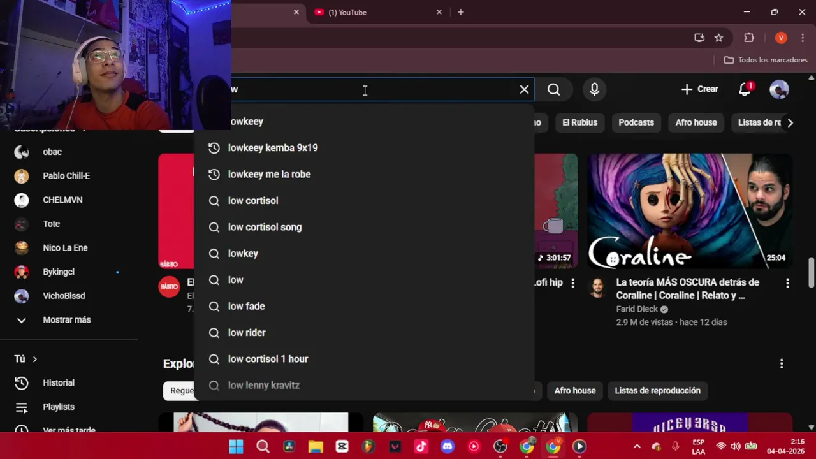Open Tote subscription channel
Screen dimensions: 816x459
69,224
